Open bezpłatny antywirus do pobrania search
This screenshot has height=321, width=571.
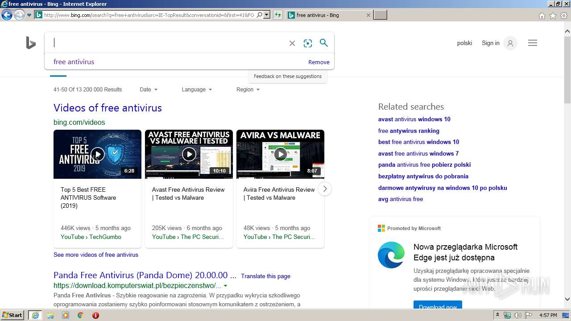(x=423, y=177)
